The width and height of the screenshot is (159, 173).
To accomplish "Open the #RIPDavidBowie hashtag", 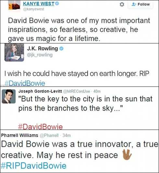I will (34, 166).
